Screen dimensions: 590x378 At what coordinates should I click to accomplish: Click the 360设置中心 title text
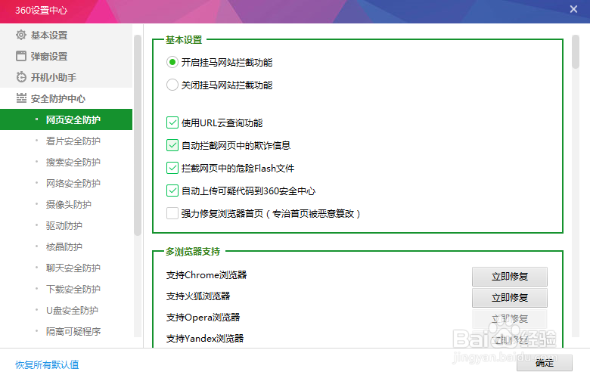pos(41,10)
